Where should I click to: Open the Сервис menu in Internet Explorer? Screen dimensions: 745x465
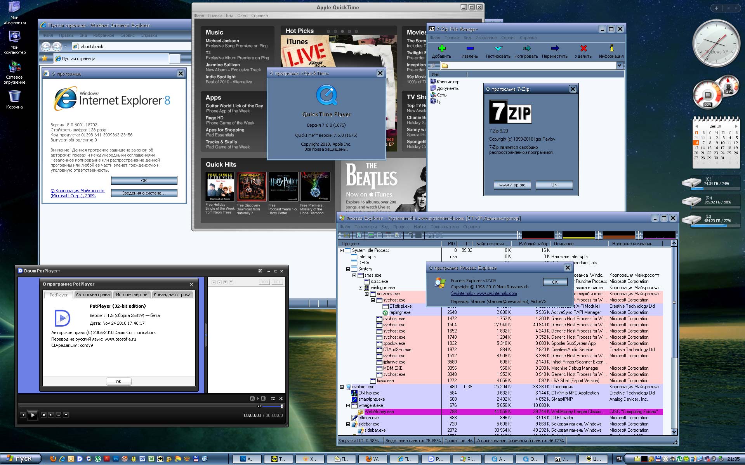coord(127,35)
